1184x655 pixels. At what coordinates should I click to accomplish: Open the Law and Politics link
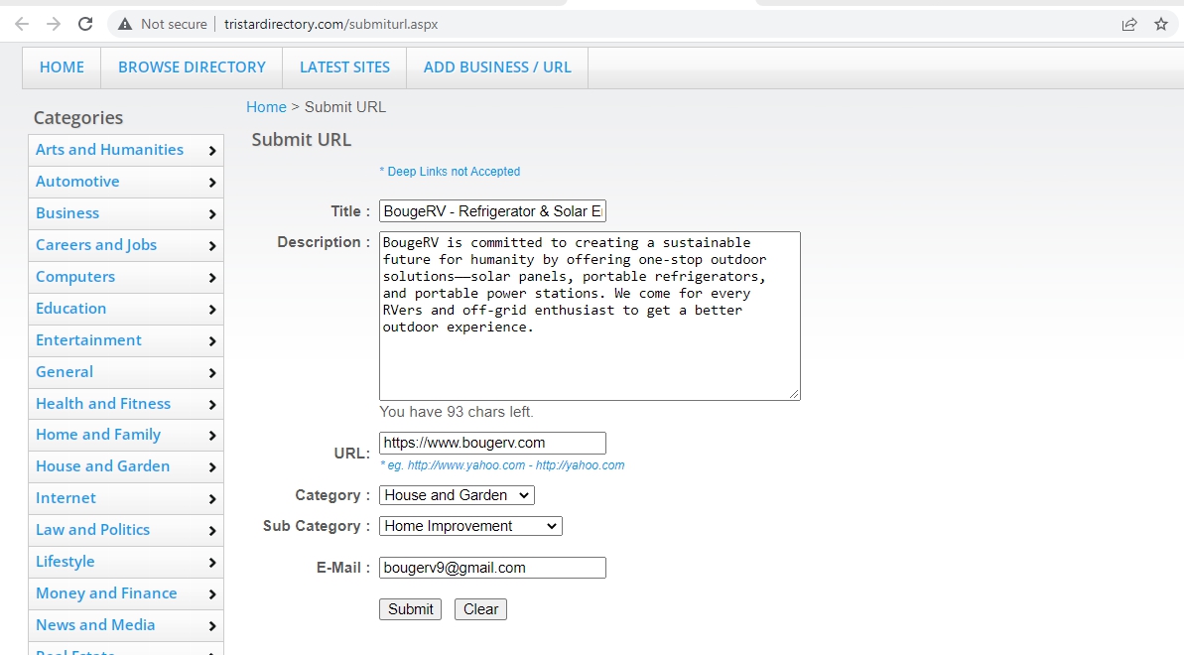[93, 530]
